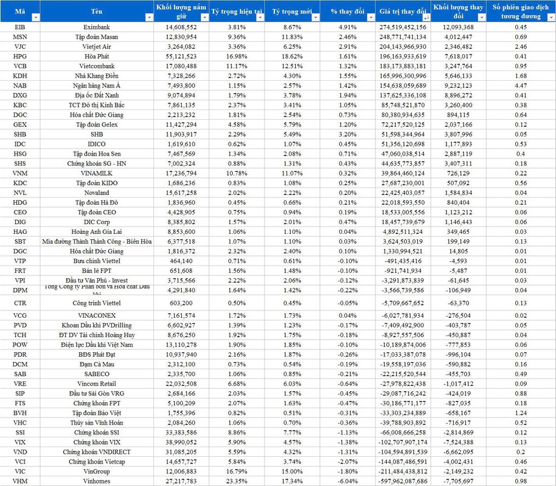Select the Tập đoàn Hoa Sen cell
The width and height of the screenshot is (556, 486).
pyautogui.click(x=97, y=154)
